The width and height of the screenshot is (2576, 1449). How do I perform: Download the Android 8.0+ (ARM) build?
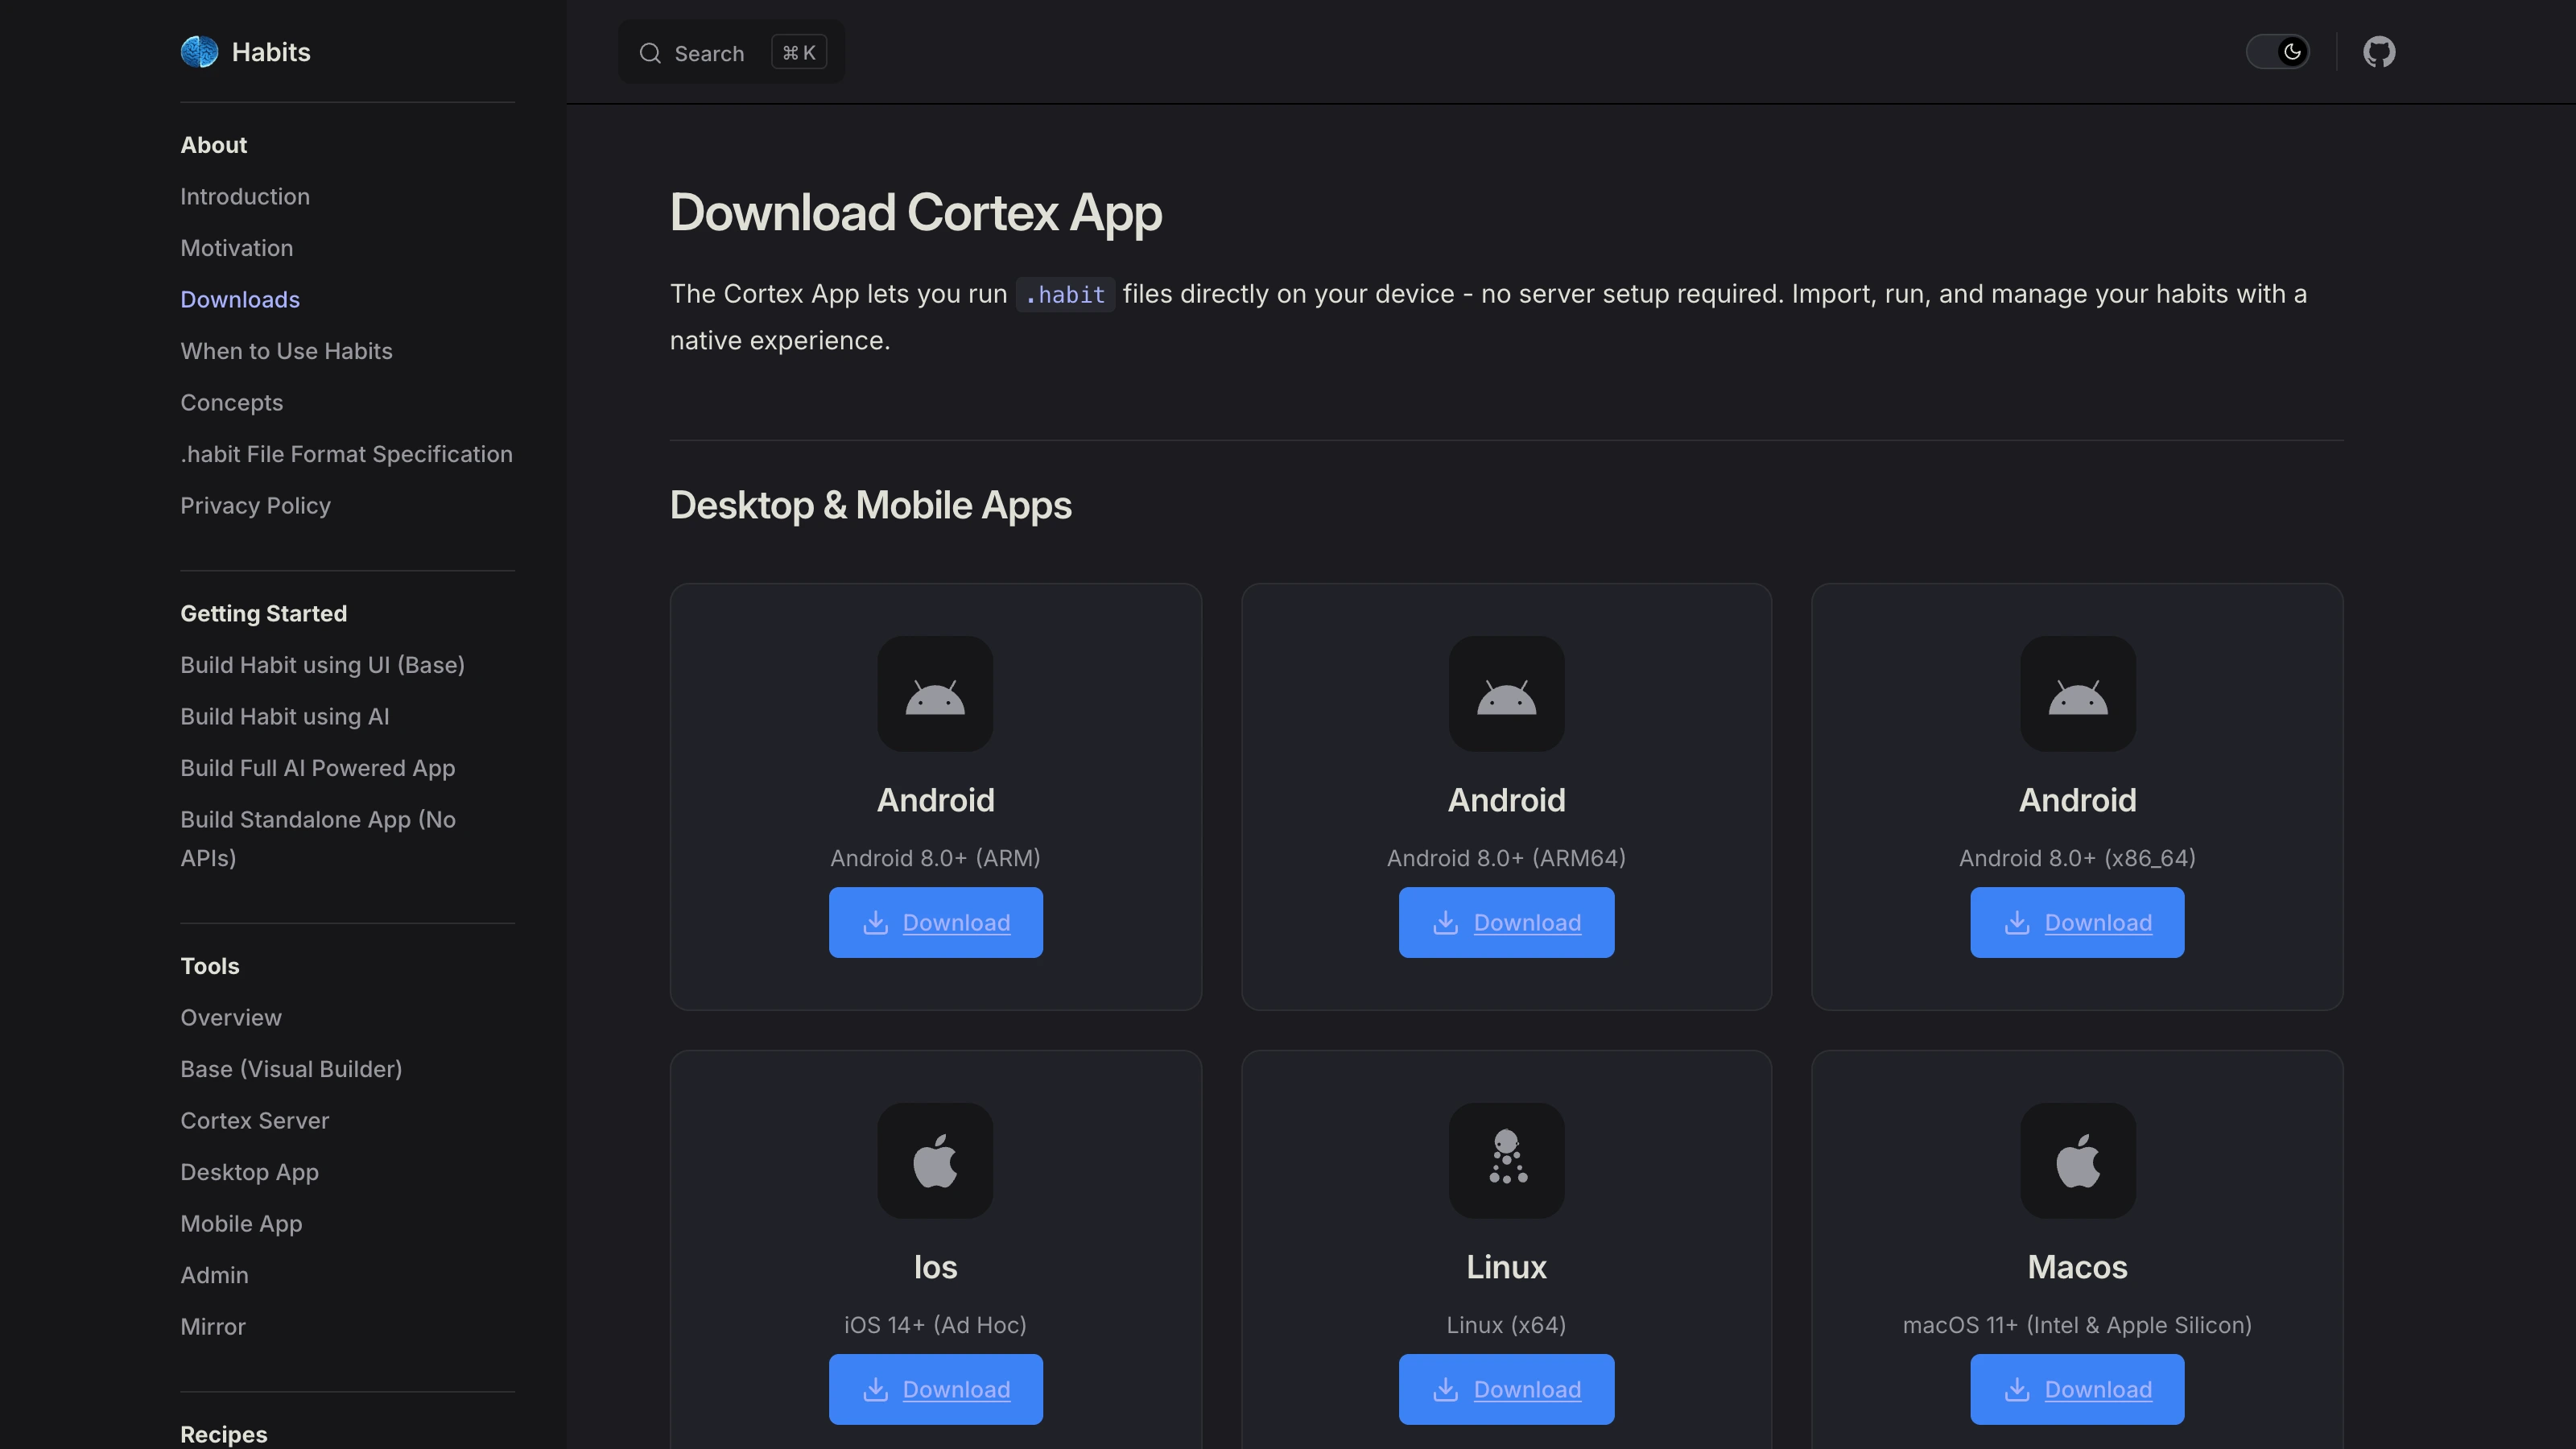(x=935, y=922)
